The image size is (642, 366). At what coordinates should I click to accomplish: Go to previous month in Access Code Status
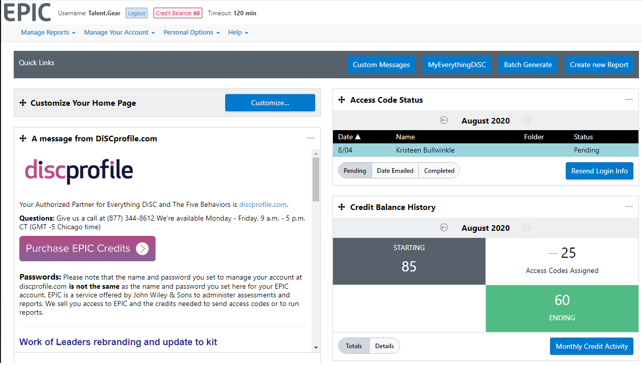444,120
